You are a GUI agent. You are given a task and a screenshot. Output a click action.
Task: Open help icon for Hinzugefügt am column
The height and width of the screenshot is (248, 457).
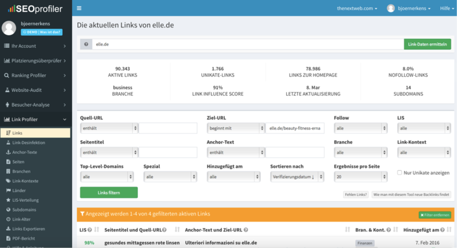point(442,230)
